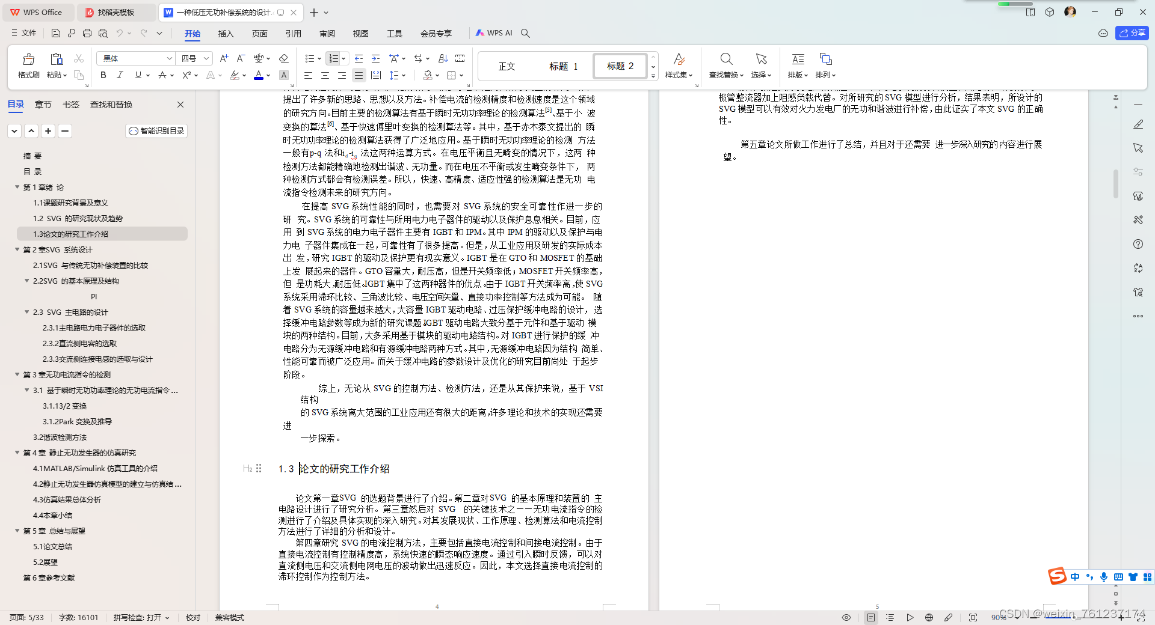Image resolution: width=1155 pixels, height=625 pixels.
Task: Set center text alignment
Action: point(325,75)
